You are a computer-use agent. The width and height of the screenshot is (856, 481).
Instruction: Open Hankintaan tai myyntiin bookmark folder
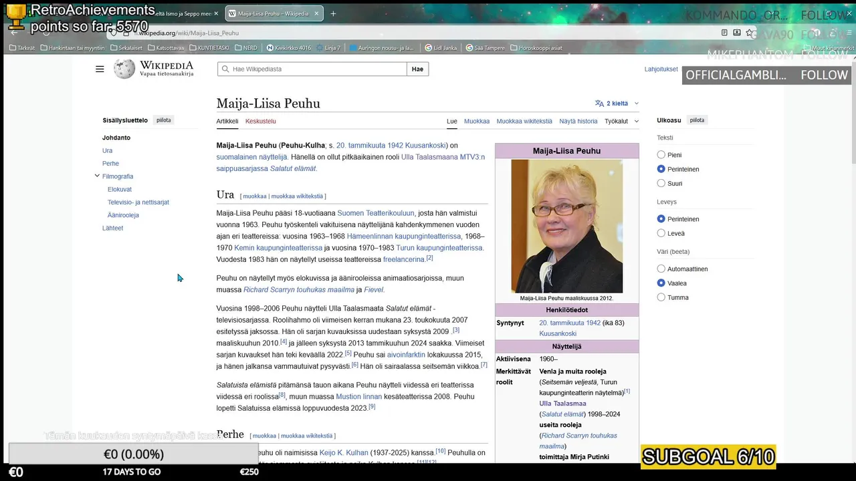[x=72, y=47]
